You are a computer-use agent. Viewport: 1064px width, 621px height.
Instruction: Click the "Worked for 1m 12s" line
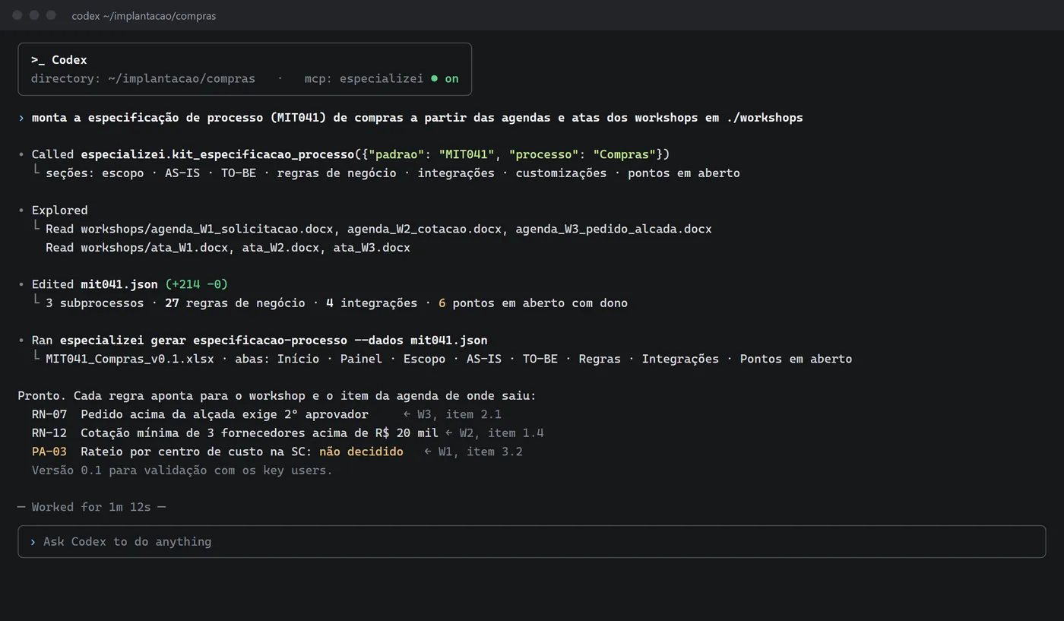(92, 507)
